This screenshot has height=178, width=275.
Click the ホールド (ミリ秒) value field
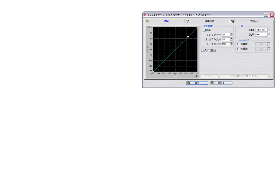tap(226, 39)
